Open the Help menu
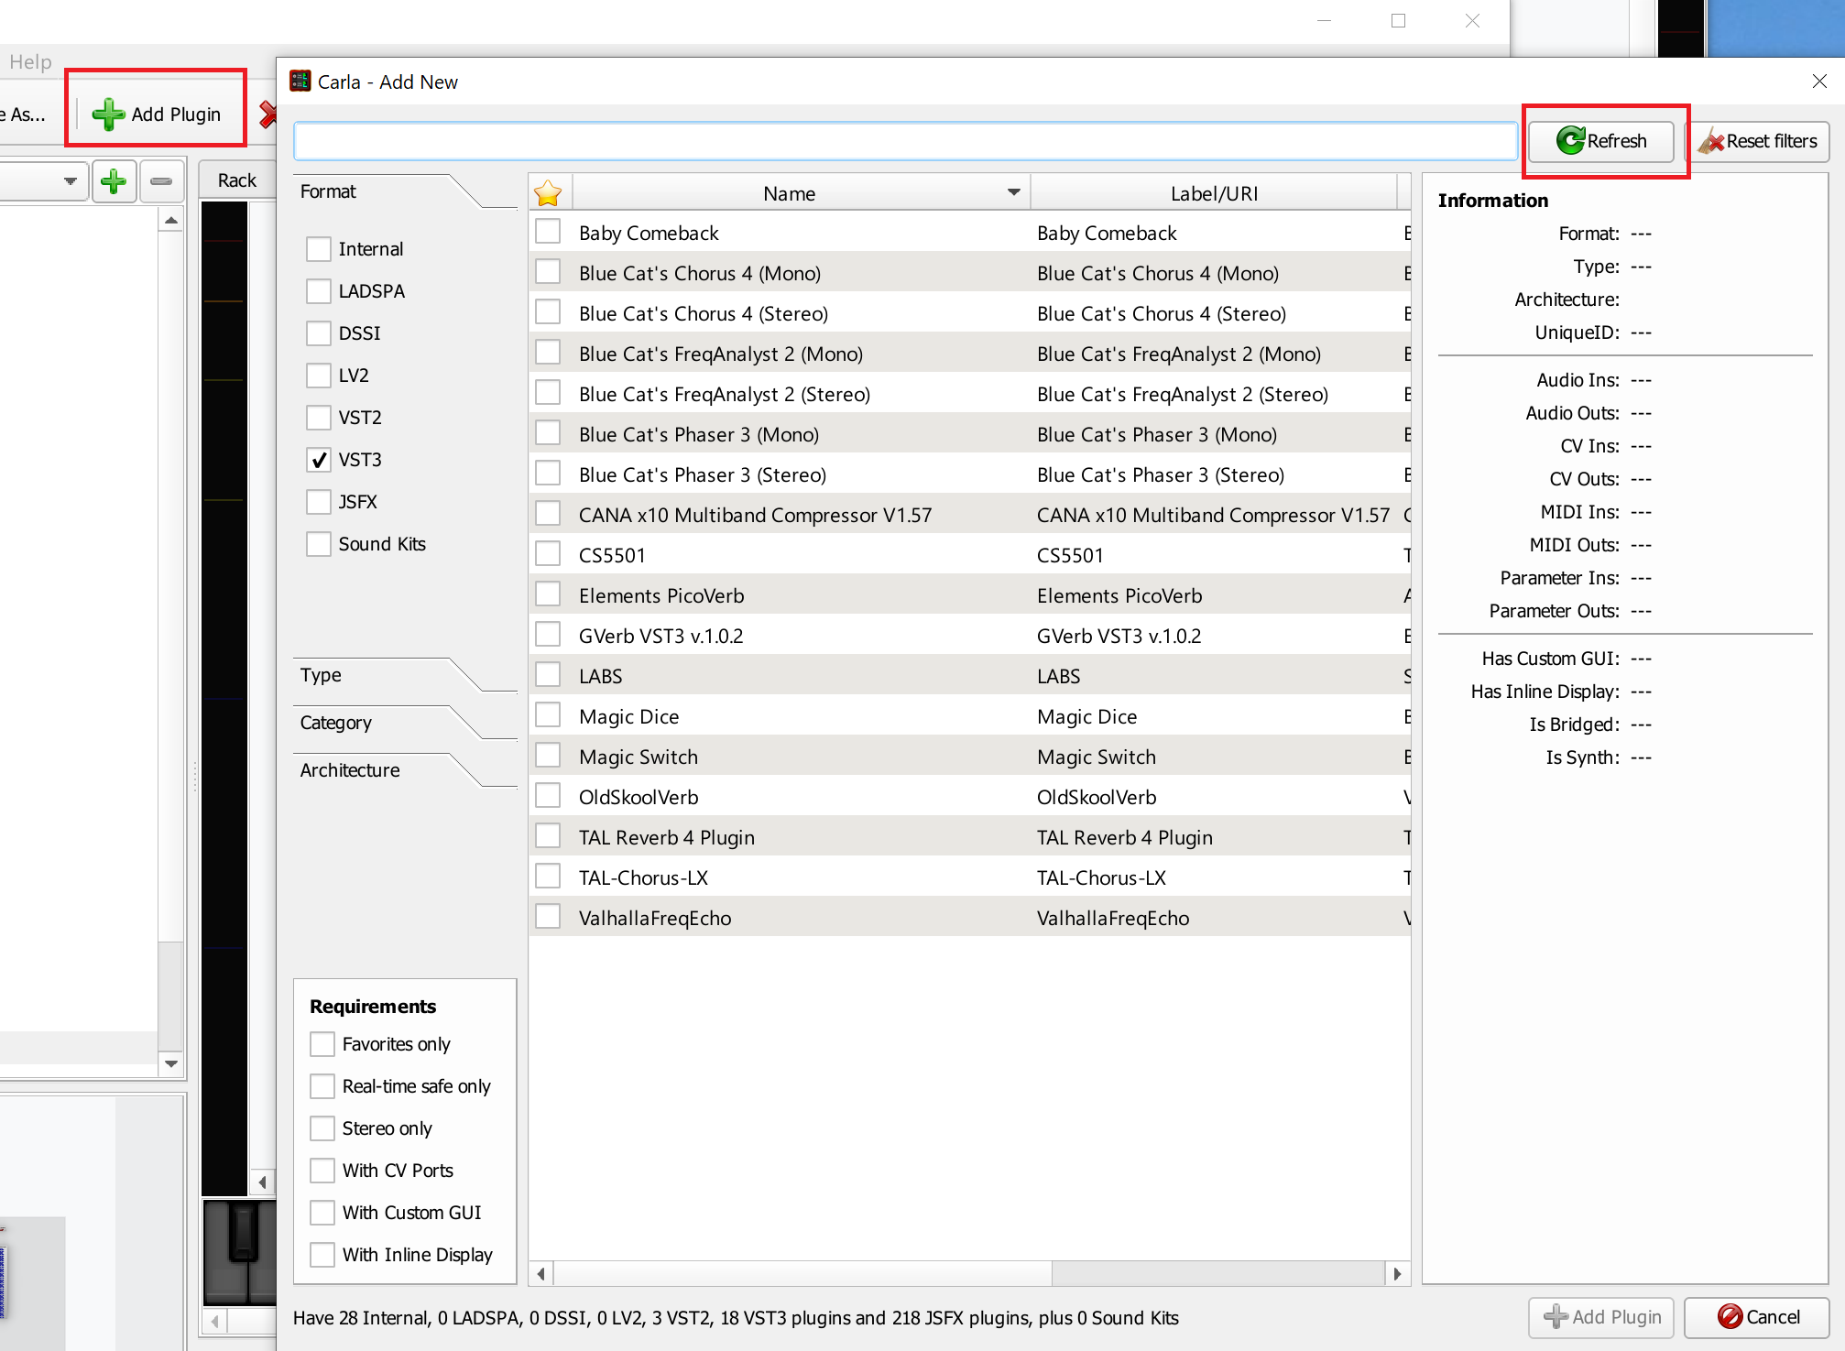Screen dimensions: 1845x1351 30,62
